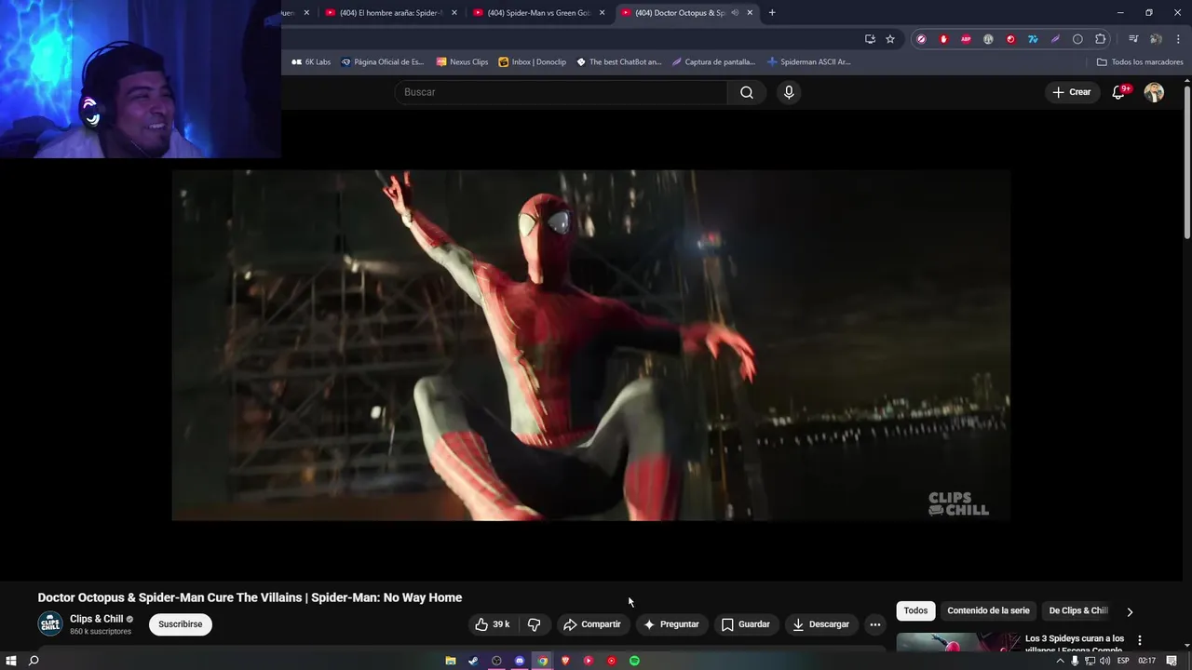
Task: Open more options for Los 3 Spideys video
Action: click(1139, 640)
